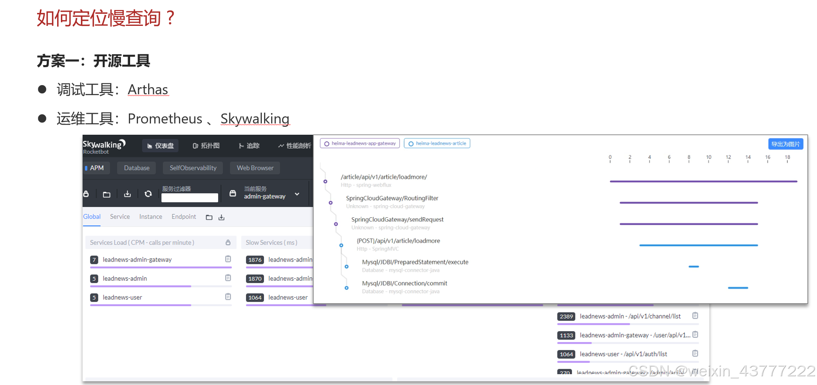Image resolution: width=817 pixels, height=385 pixels.
Task: Click the PreparedStatement/execute duration bar
Action: [x=694, y=267]
